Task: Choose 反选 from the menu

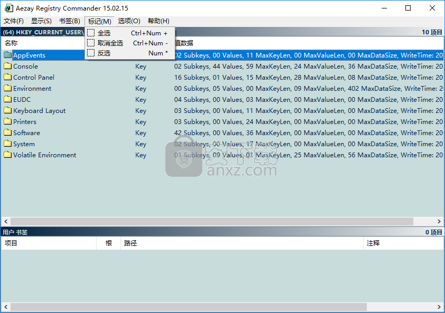Action: (130, 53)
